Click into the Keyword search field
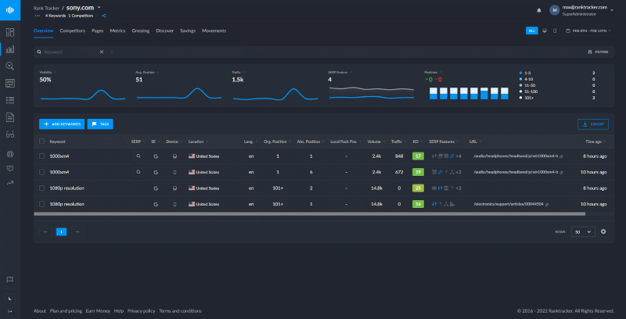This screenshot has width=626, height=319. [x=70, y=52]
